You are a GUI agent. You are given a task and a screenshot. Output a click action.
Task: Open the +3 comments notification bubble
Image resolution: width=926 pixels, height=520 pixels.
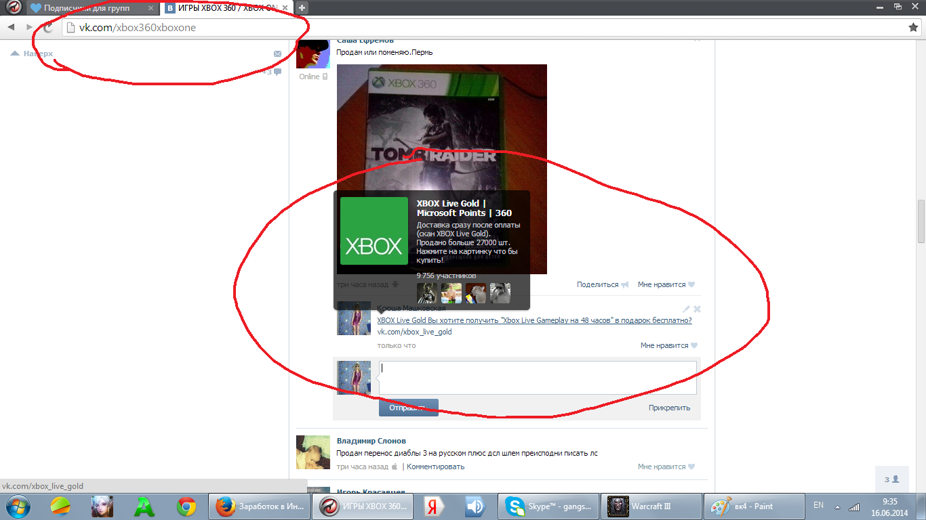(273, 72)
